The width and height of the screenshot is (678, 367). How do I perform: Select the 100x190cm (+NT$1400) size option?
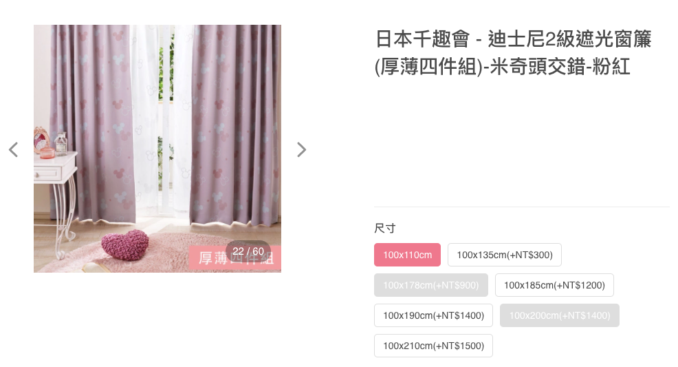pos(433,315)
